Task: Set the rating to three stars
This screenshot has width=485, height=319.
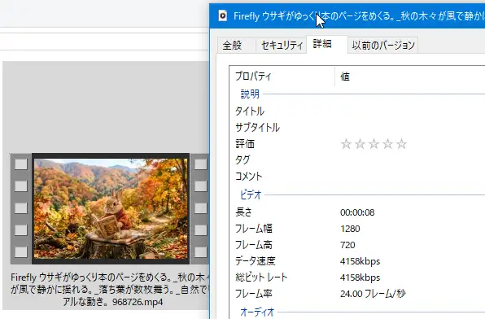Action: (374, 144)
